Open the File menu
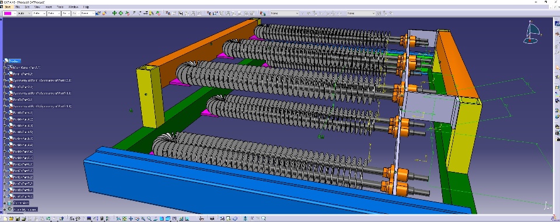The height and width of the screenshot is (222, 560). (x=17, y=7)
